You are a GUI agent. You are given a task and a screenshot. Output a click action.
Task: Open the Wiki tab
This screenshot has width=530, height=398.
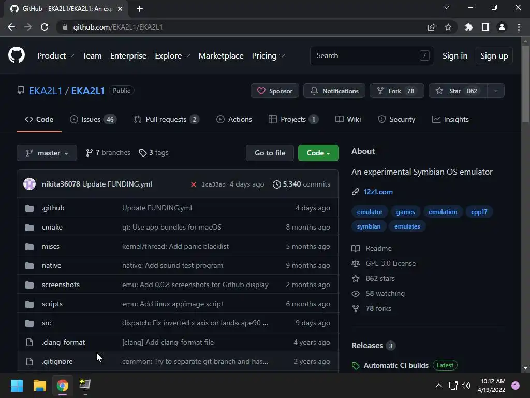[348, 120]
